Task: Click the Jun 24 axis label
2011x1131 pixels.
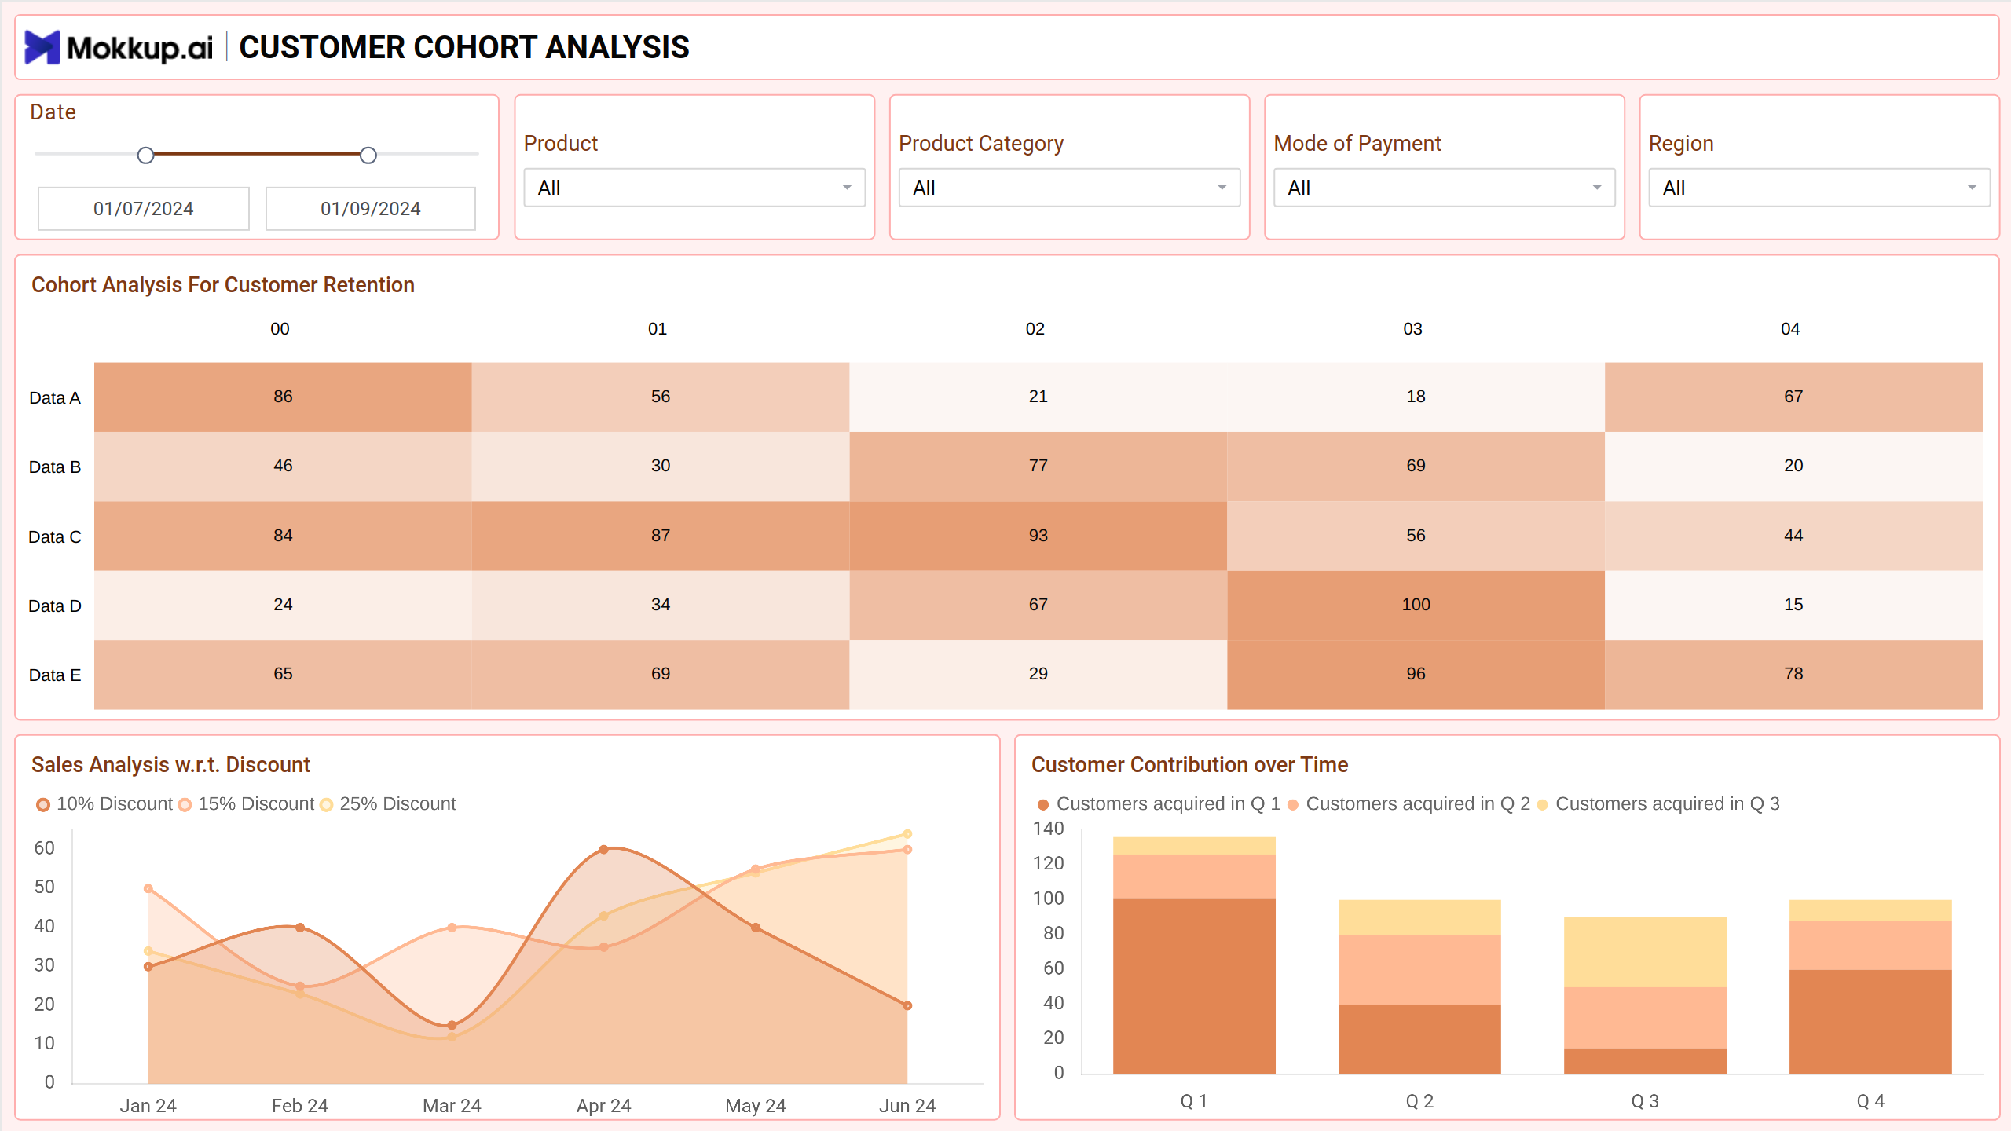Action: [907, 1106]
